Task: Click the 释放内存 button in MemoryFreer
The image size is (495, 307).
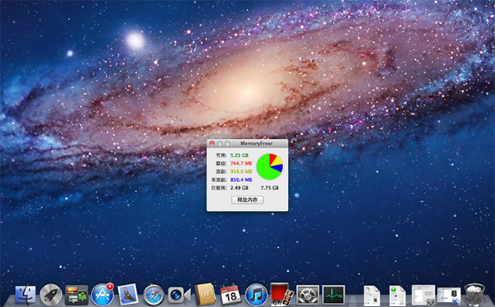Action: point(247,200)
